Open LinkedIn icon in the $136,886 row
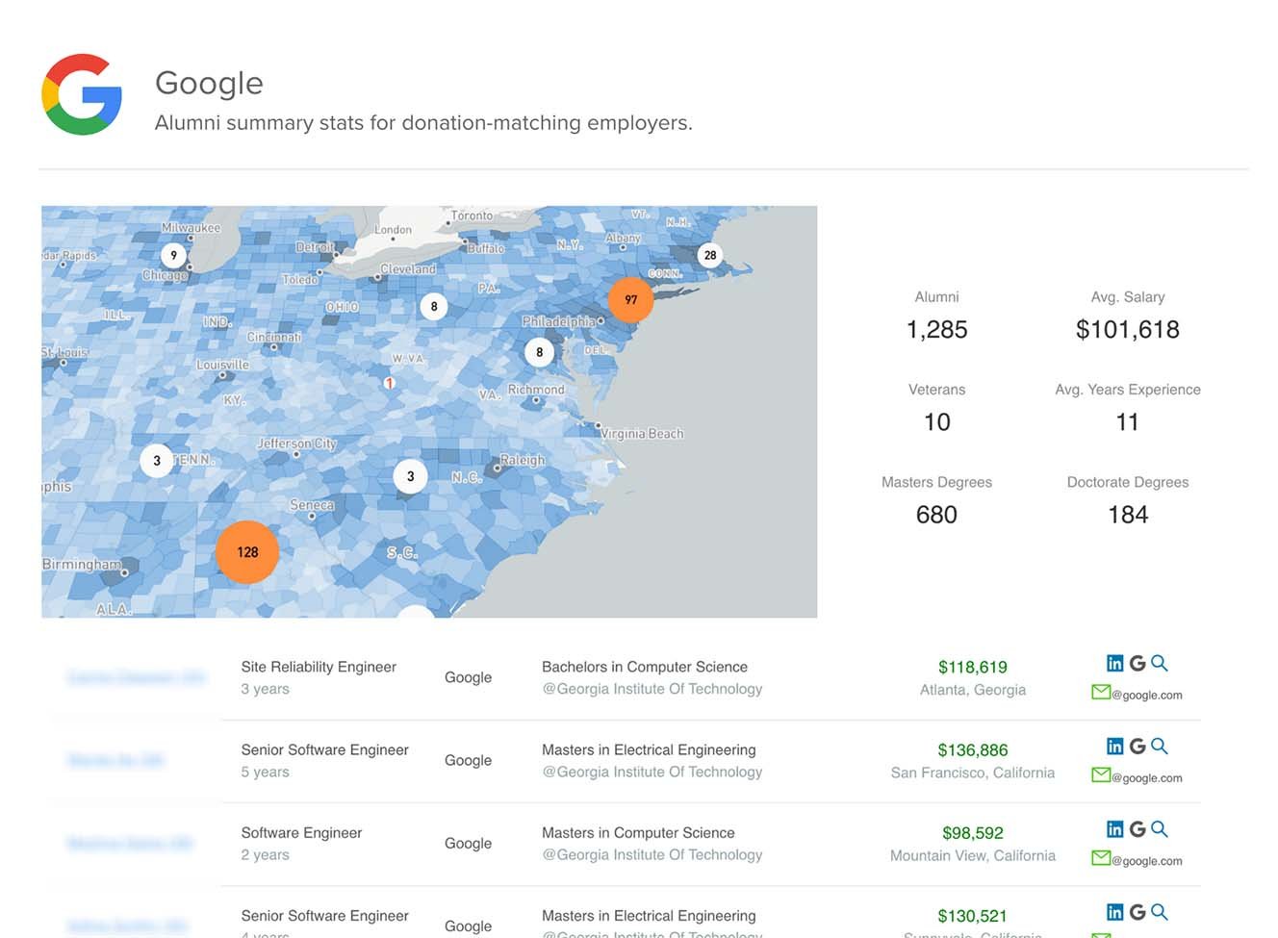The image size is (1278, 938). coord(1114,746)
